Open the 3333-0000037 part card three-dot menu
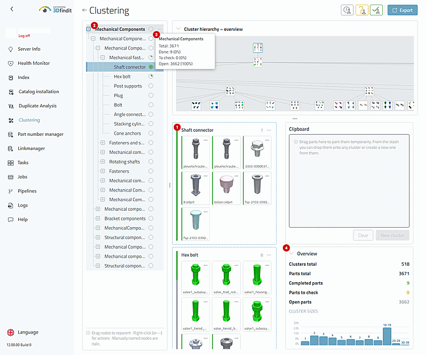This screenshot has height=355, width=426. [x=267, y=140]
